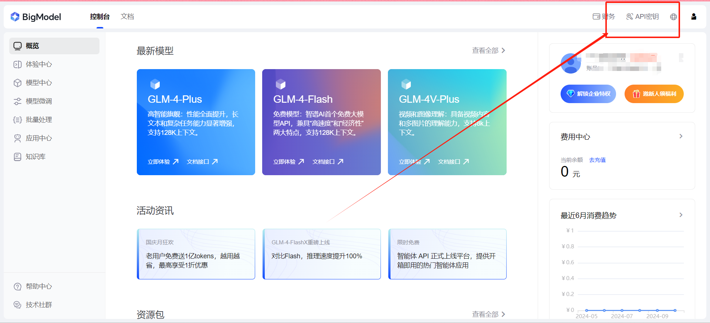Open 技术社群 in the sidebar

(54, 305)
